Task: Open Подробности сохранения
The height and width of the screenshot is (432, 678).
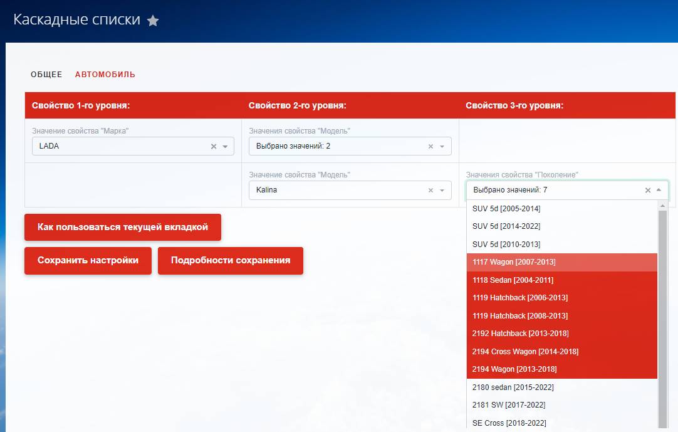Action: coord(231,261)
